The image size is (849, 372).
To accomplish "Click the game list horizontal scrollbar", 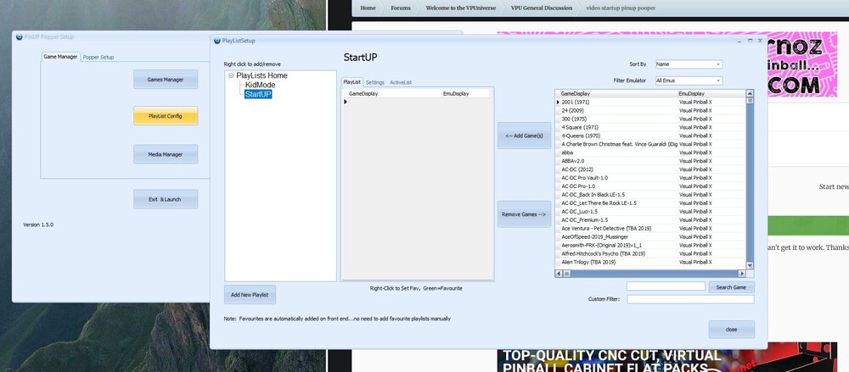I will (x=654, y=274).
